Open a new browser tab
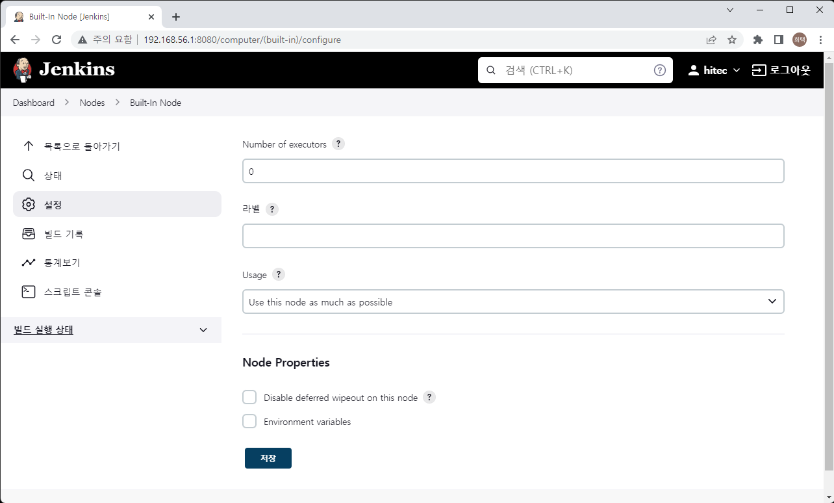The image size is (834, 503). (175, 17)
